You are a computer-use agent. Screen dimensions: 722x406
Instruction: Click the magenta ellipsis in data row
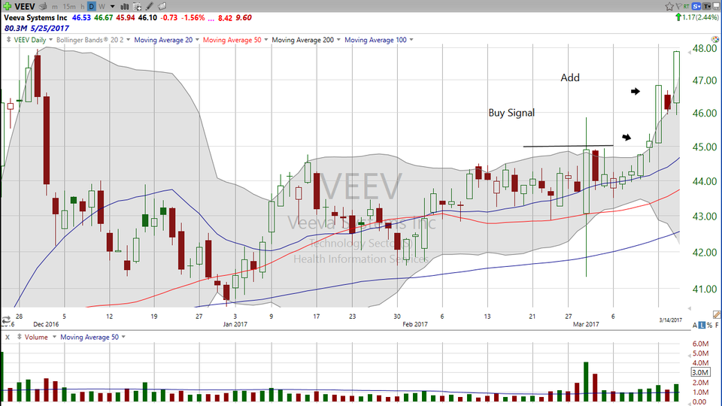click(211, 18)
